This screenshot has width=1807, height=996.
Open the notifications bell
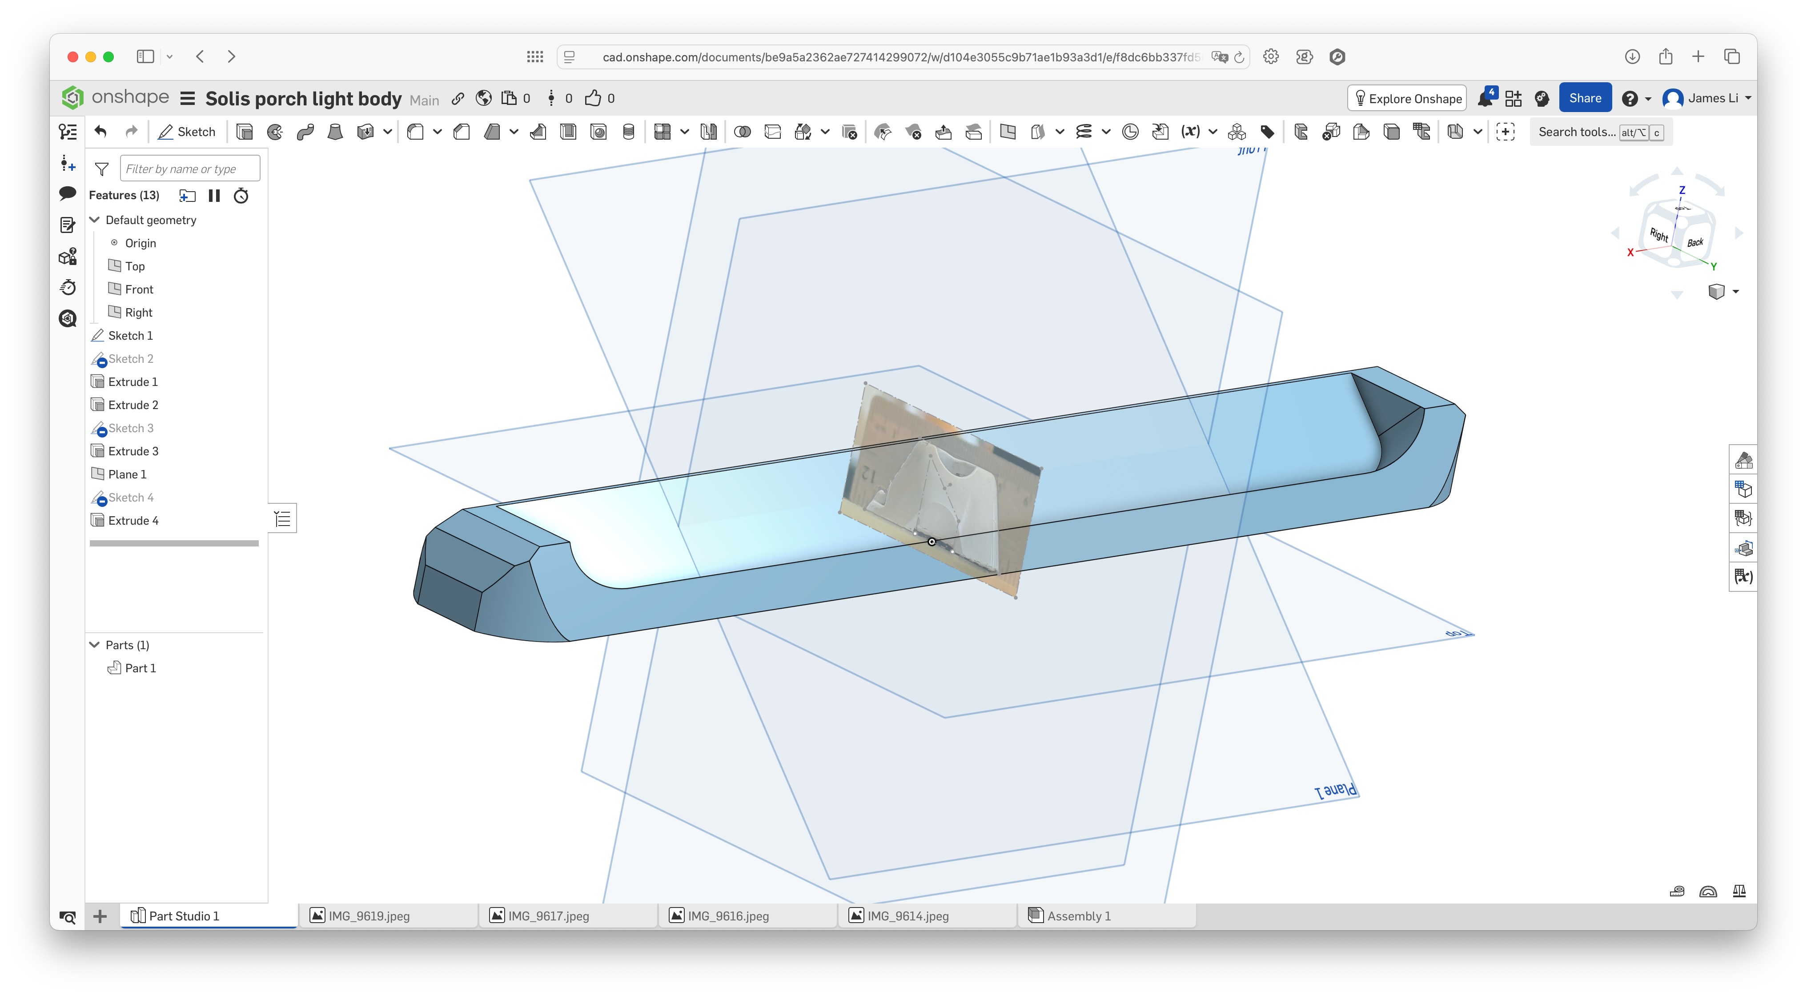[x=1486, y=98]
